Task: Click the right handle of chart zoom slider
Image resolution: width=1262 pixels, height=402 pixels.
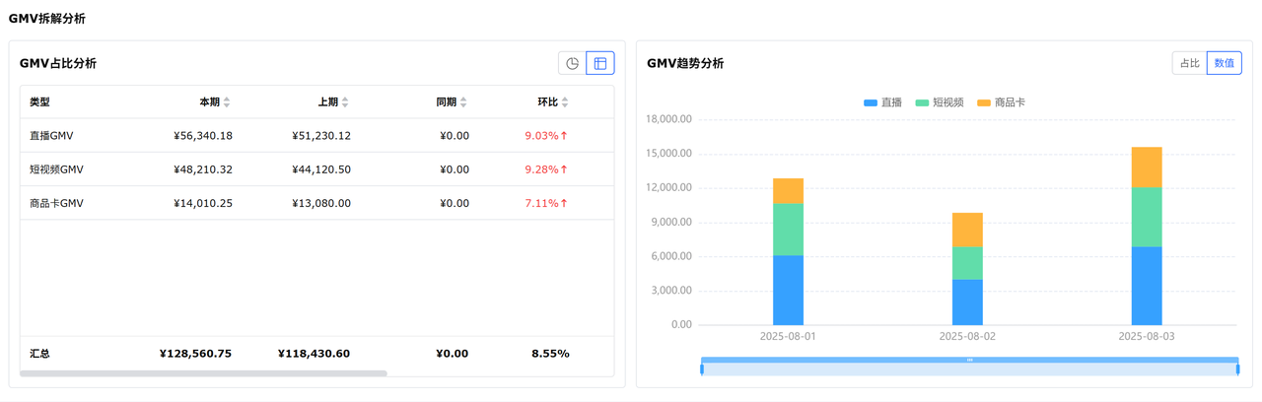Action: point(1237,368)
